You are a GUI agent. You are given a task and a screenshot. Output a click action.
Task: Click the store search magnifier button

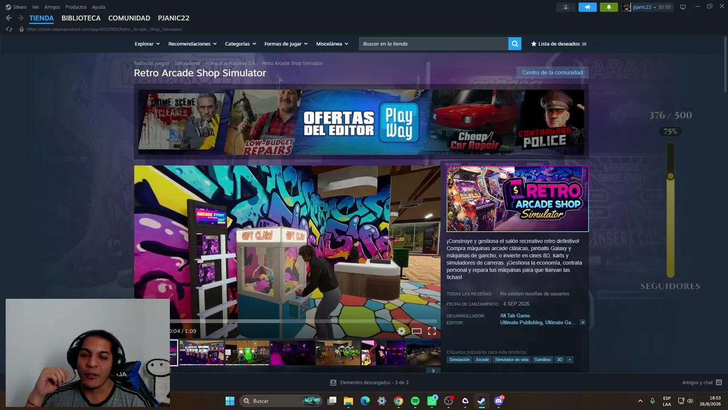(x=515, y=44)
